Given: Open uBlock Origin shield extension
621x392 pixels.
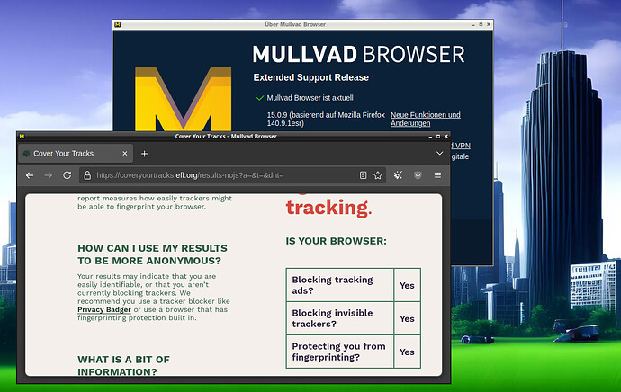Looking at the screenshot, I should (418, 175).
